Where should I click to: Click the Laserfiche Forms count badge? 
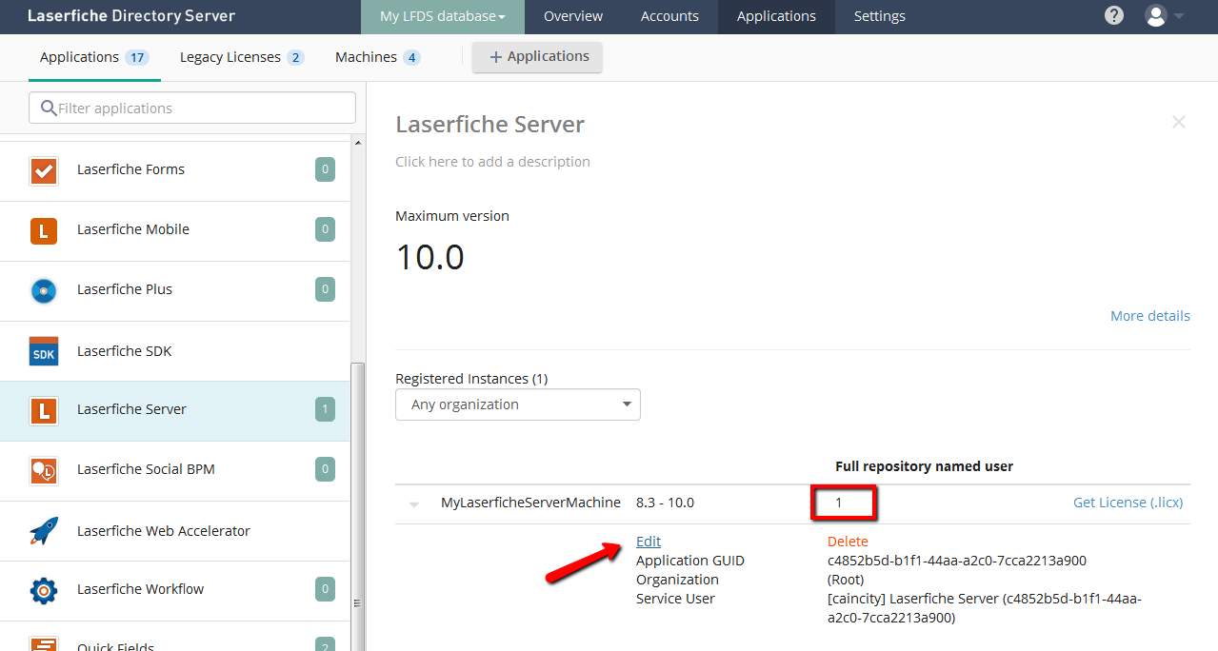[x=325, y=170]
